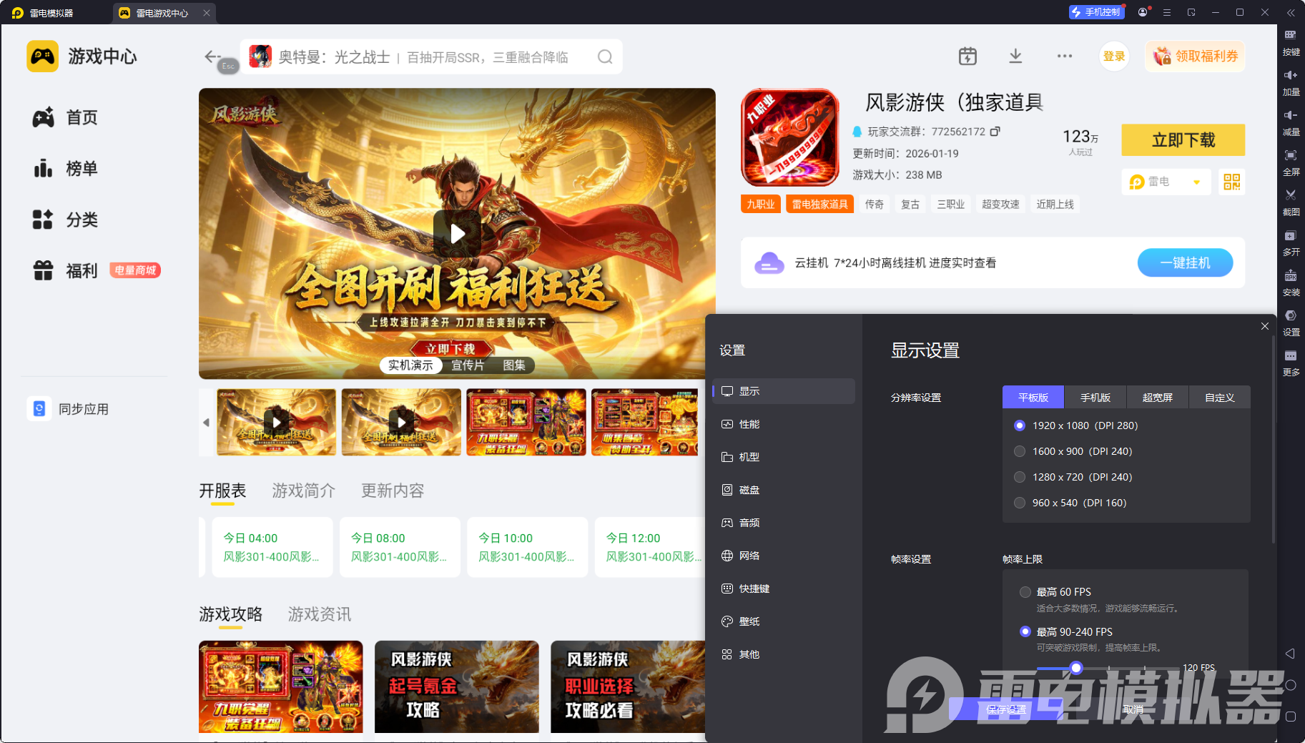Enter fullscreen via the 全屏 icon

(x=1291, y=162)
